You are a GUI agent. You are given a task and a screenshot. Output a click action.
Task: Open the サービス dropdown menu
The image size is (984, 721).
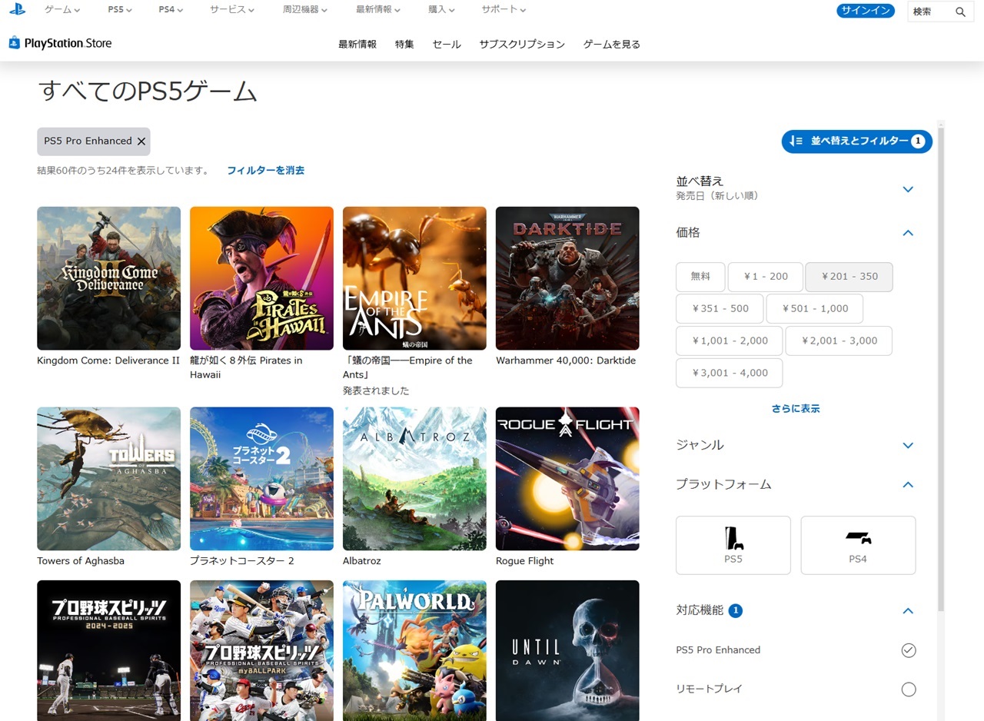tap(233, 10)
